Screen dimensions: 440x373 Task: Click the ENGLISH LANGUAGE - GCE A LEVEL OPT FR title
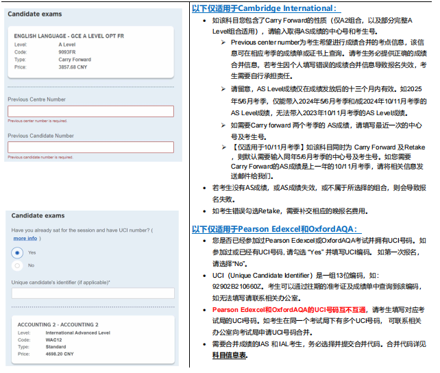pyautogui.click(x=69, y=36)
